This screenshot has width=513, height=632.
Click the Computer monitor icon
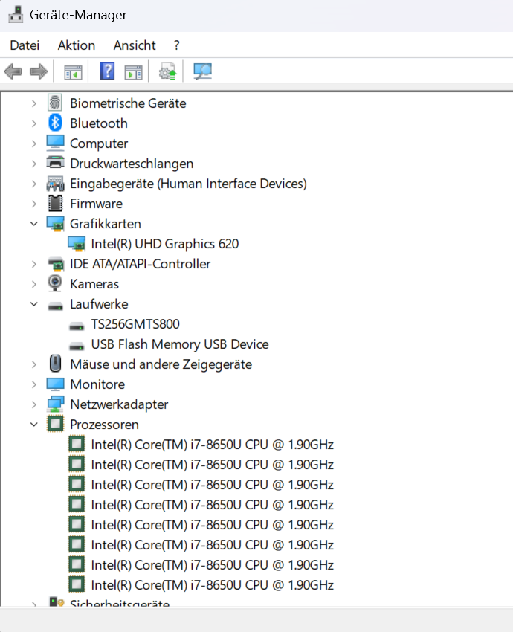coord(55,143)
